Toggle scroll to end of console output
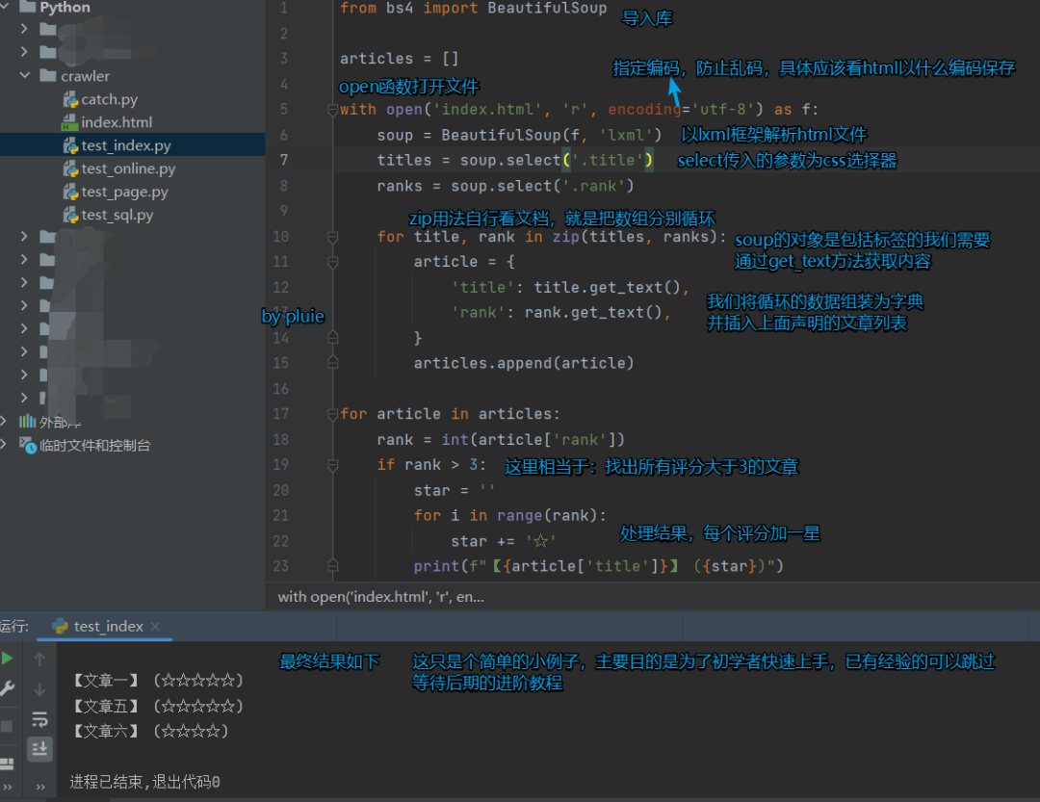 point(39,748)
